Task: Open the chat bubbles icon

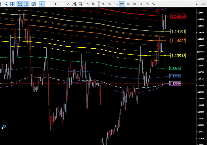Action: [x=203, y=4]
